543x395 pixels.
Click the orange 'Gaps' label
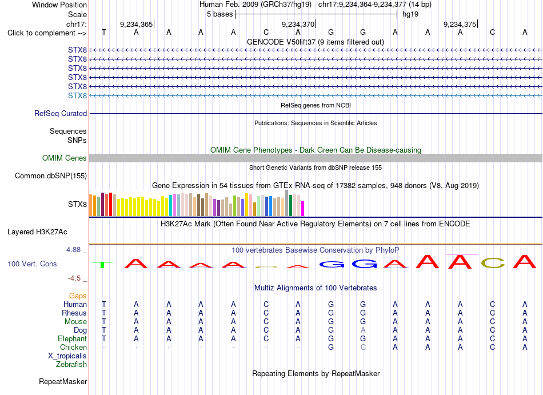[x=78, y=296]
